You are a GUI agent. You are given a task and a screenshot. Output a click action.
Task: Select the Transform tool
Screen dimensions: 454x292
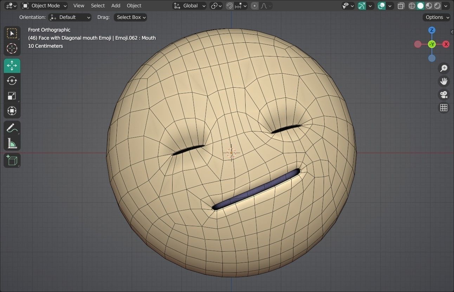click(12, 111)
